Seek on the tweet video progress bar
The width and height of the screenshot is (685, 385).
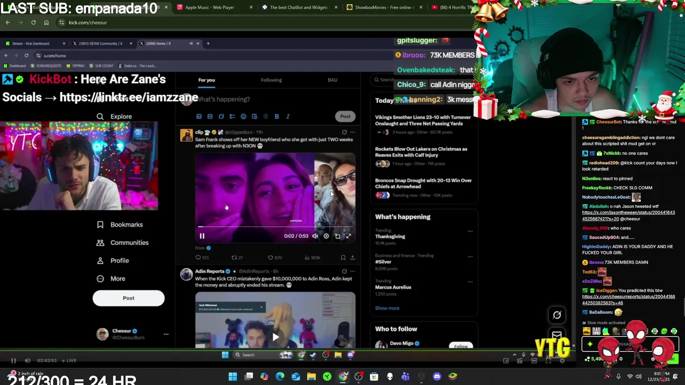click(275, 227)
